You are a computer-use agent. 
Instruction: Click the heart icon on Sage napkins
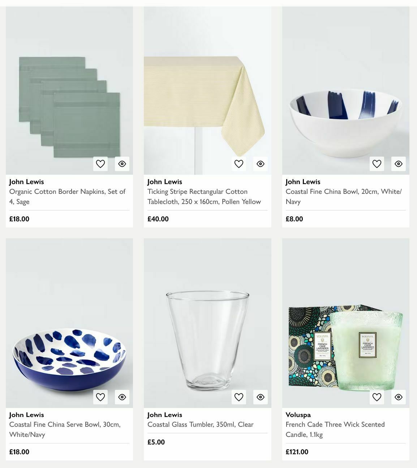pyautogui.click(x=100, y=164)
